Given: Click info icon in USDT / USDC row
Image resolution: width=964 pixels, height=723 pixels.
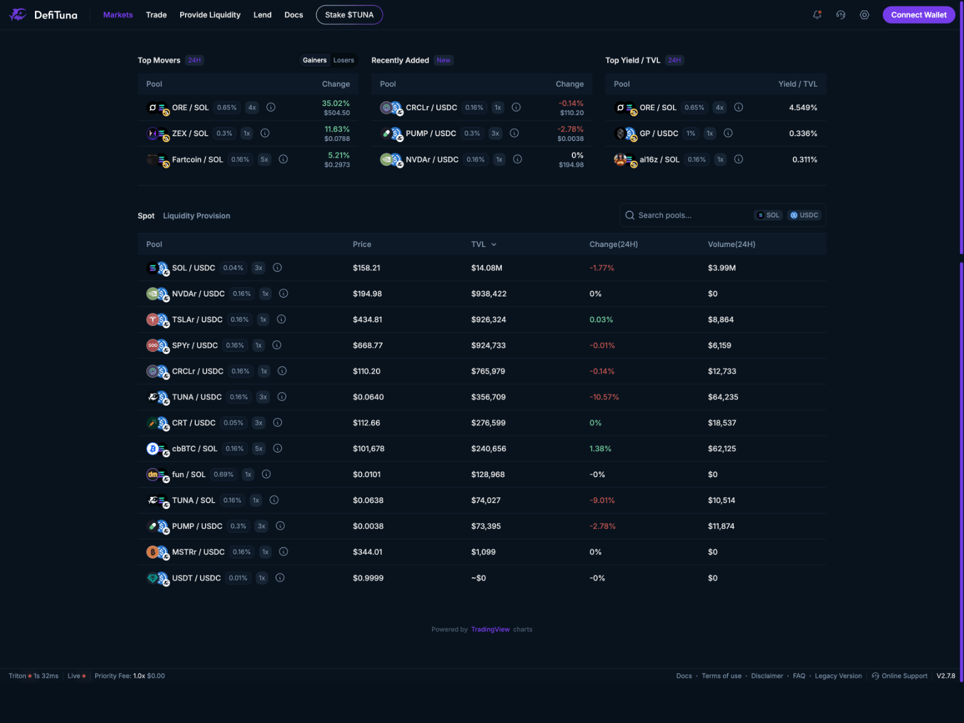Looking at the screenshot, I should (x=280, y=577).
